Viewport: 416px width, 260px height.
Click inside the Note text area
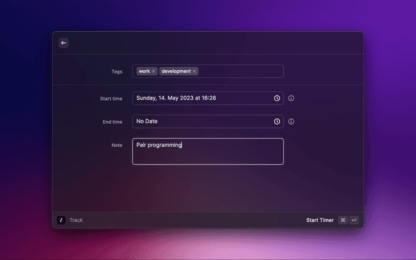click(x=208, y=155)
